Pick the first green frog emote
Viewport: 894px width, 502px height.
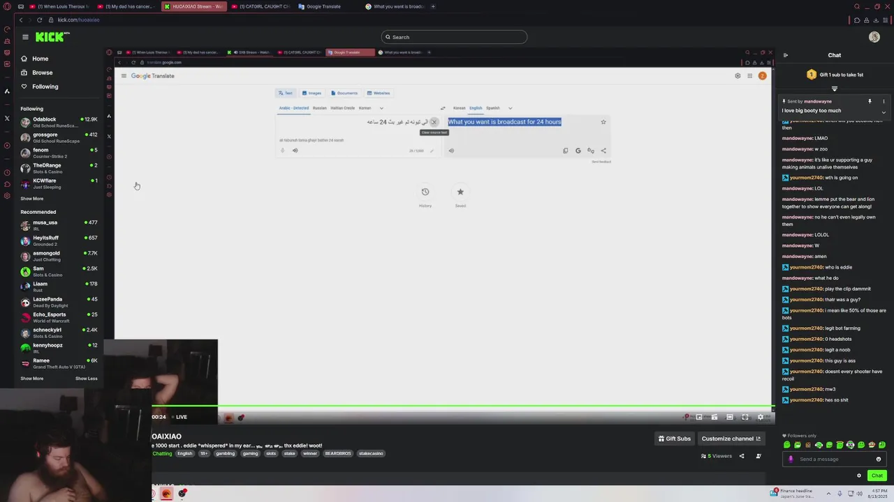click(787, 445)
